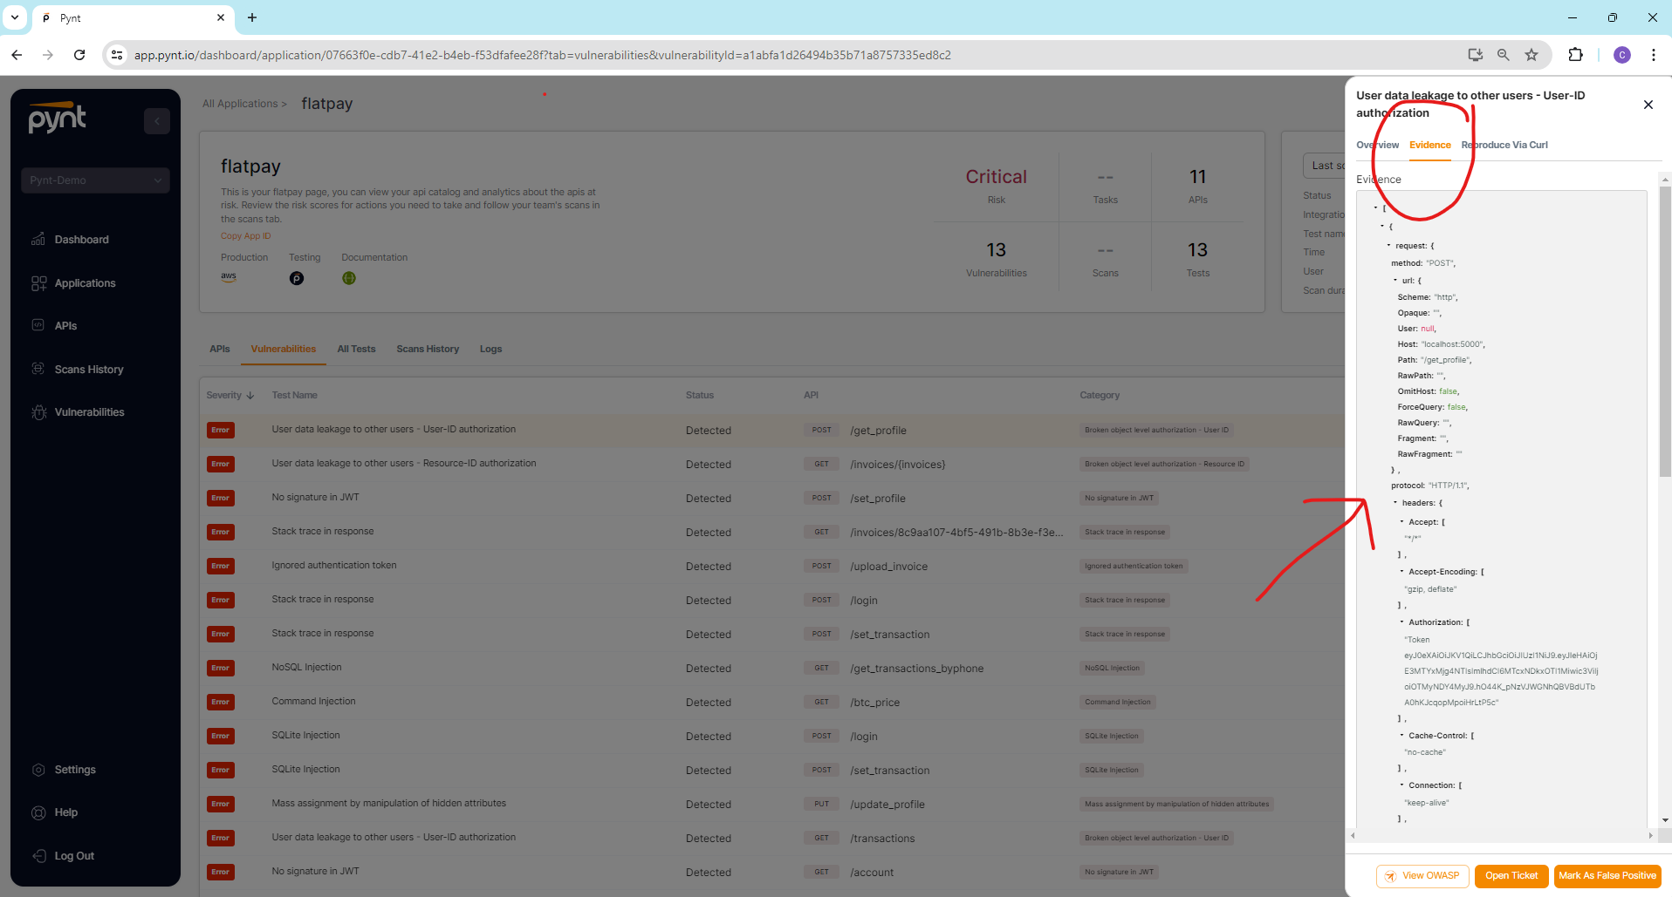Viewport: 1672px width, 897px height.
Task: Open the Chrome profile avatar
Action: pos(1622,55)
